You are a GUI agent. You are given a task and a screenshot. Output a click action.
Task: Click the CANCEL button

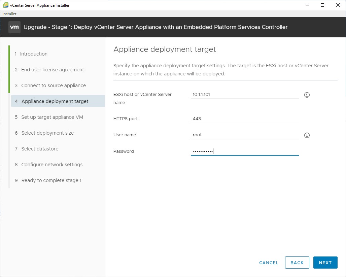point(269,263)
